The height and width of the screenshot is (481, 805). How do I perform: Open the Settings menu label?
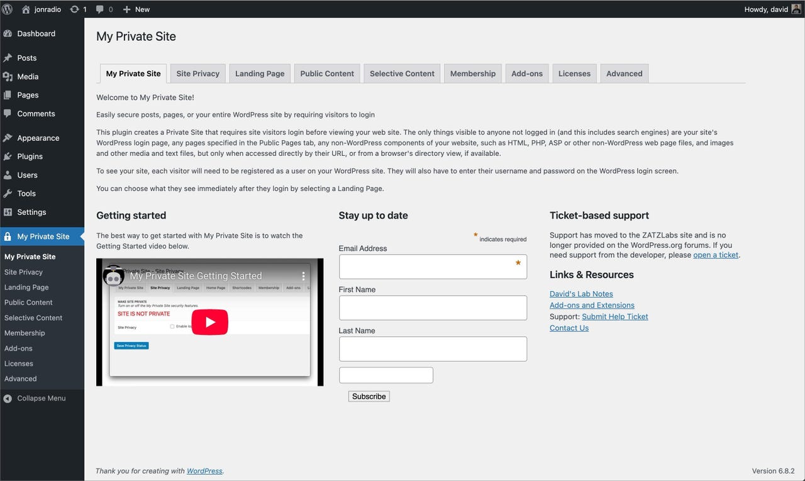coord(31,213)
